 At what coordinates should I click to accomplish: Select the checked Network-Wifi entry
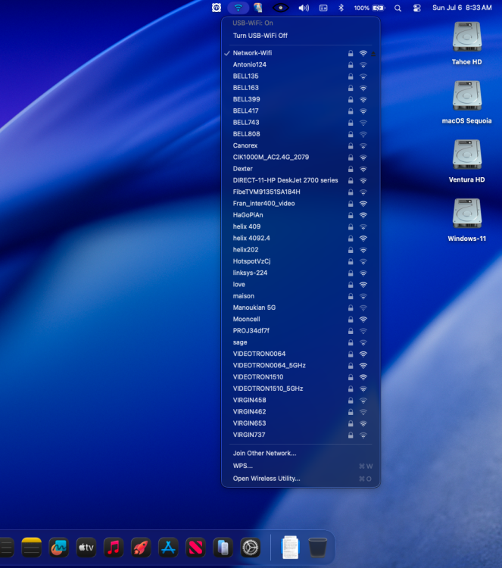301,53
